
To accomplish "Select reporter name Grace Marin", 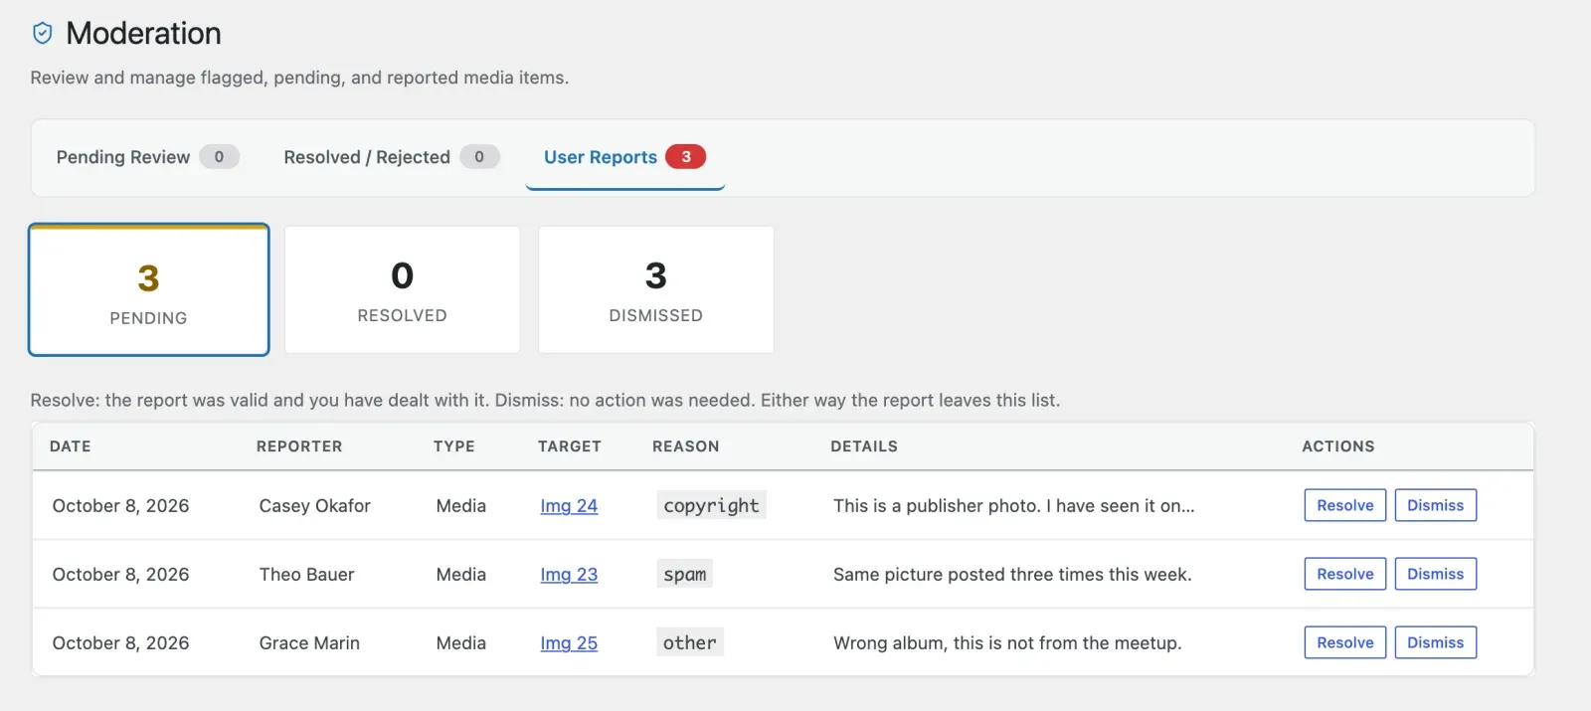I will [309, 643].
